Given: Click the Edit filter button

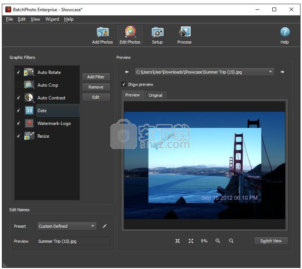Looking at the screenshot, I should click(96, 97).
